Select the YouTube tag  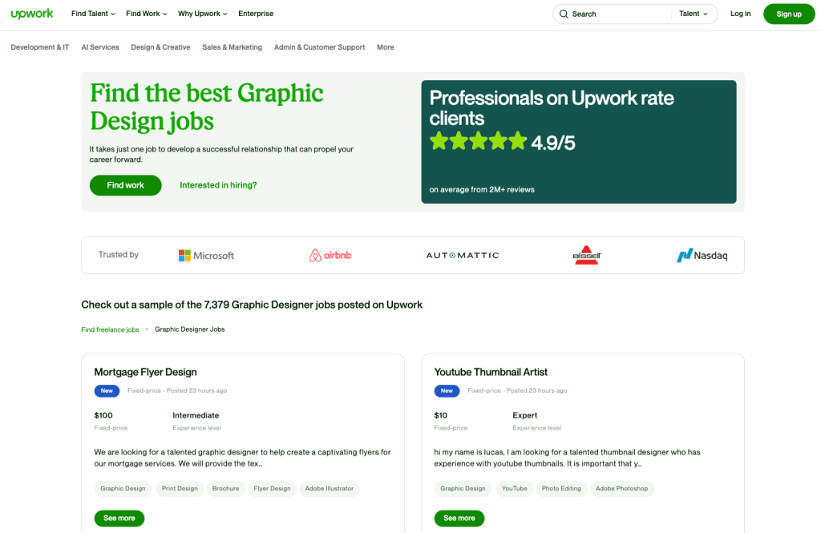pyautogui.click(x=515, y=488)
